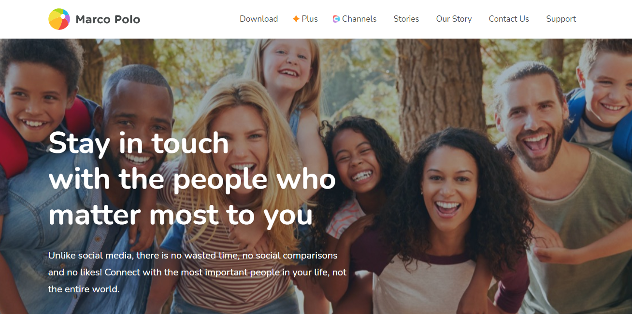632x314 pixels.
Task: Click the 'Unlike social media' paragraph text
Action: 198,272
